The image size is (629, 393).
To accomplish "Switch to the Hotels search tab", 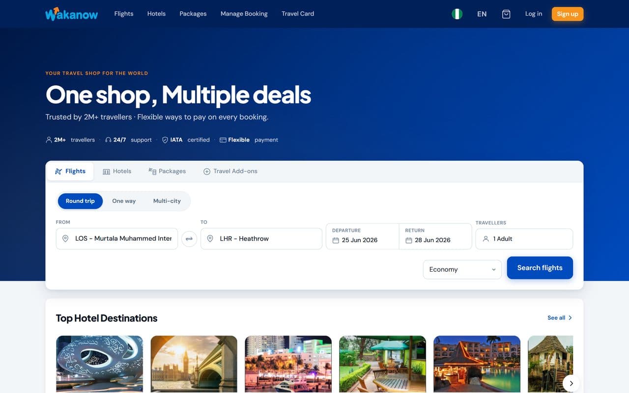I will coord(117,171).
